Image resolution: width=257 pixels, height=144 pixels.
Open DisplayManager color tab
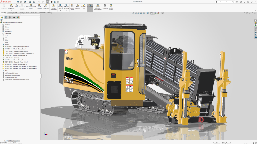(18, 17)
